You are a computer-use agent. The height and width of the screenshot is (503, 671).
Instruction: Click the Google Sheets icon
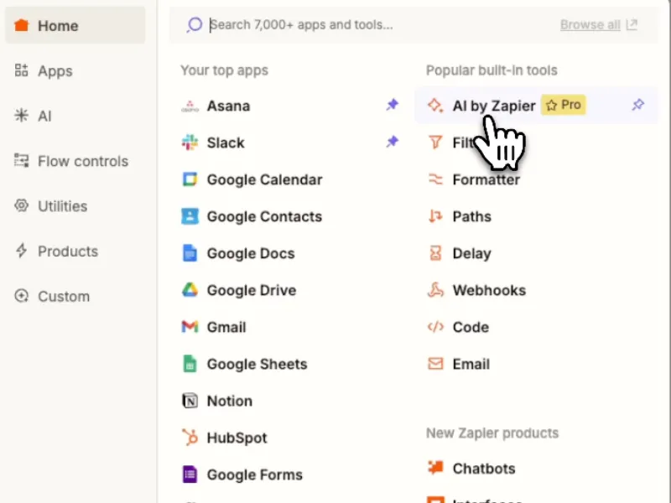click(x=190, y=364)
